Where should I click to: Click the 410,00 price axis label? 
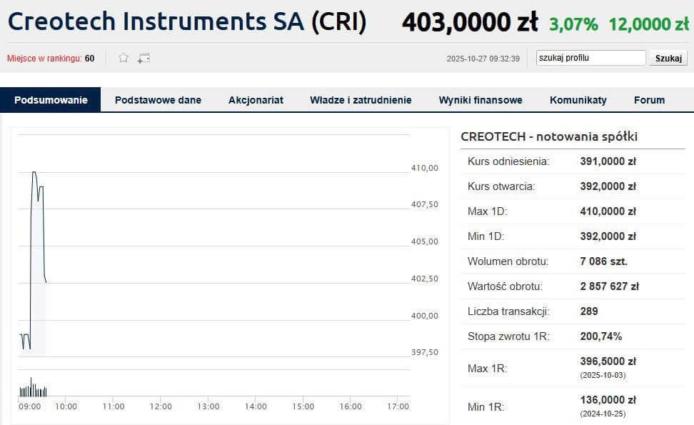pos(424,168)
